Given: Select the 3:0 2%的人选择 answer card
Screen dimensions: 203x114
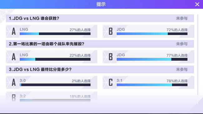Looking at the screenshot, I should [52, 82].
